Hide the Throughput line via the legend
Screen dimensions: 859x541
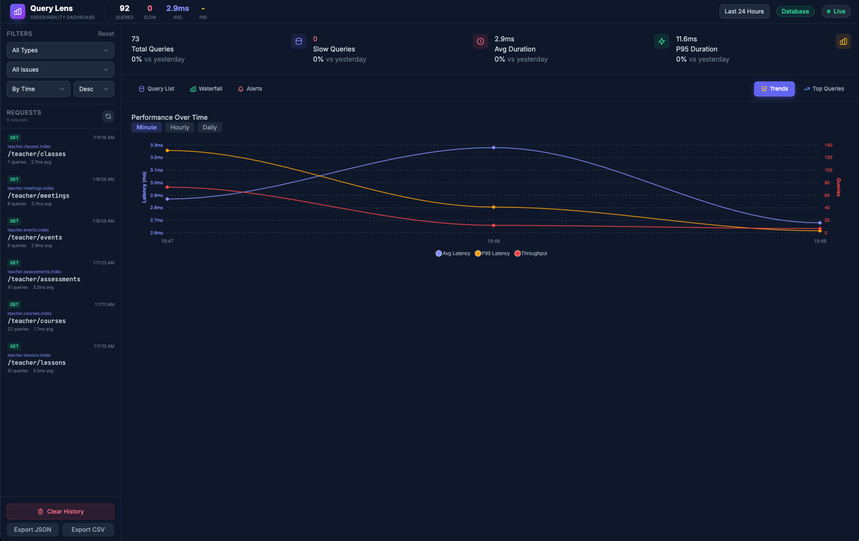pos(531,253)
